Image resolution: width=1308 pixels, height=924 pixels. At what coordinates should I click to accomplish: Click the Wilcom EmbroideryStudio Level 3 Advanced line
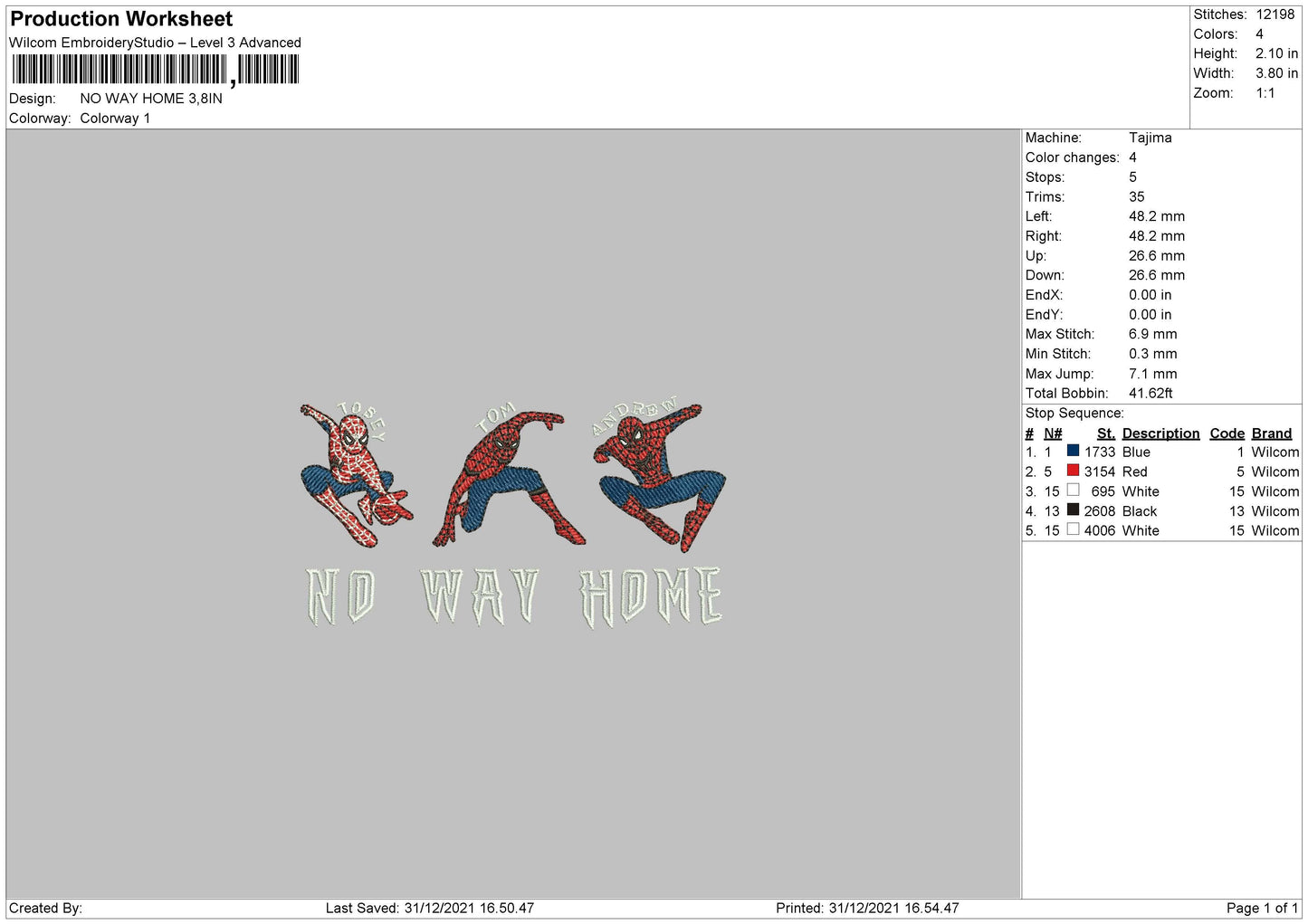click(x=155, y=43)
